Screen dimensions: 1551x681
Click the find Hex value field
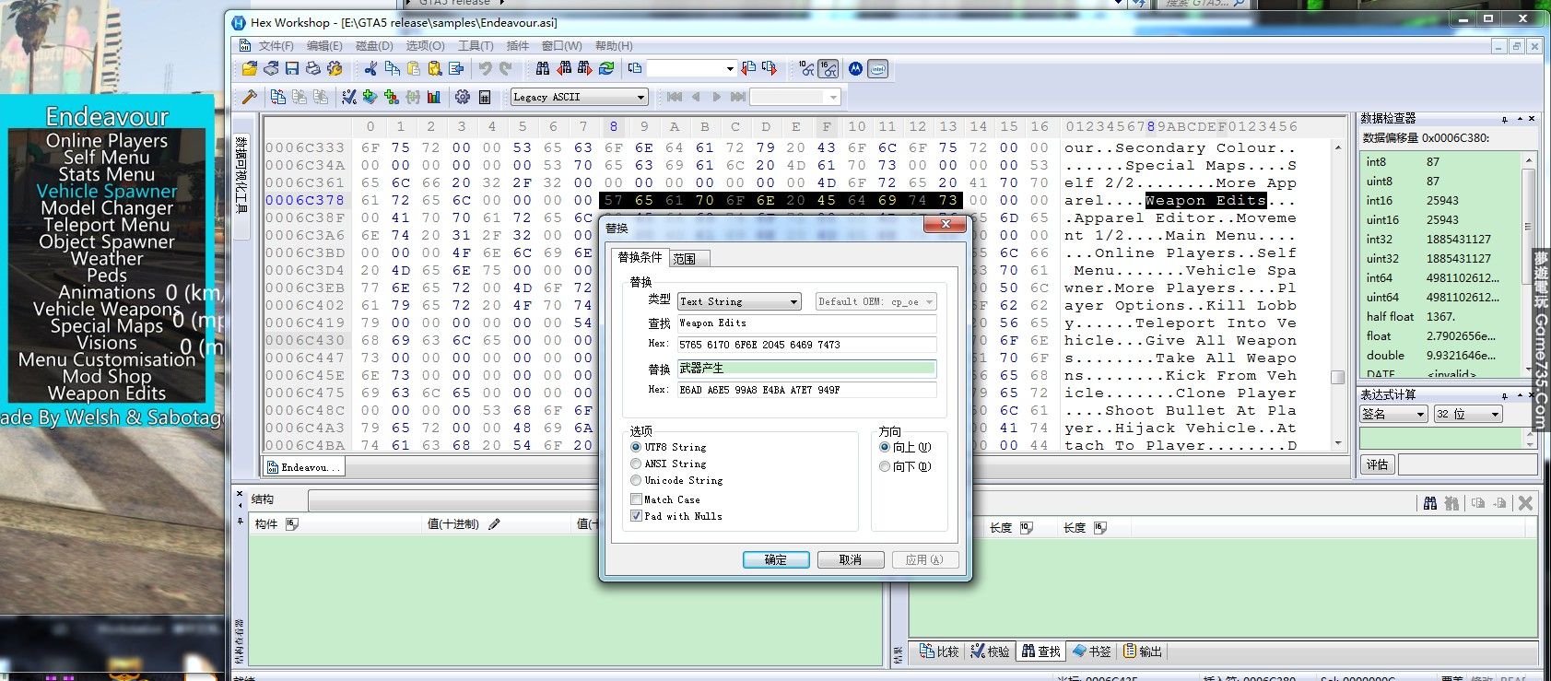click(806, 345)
